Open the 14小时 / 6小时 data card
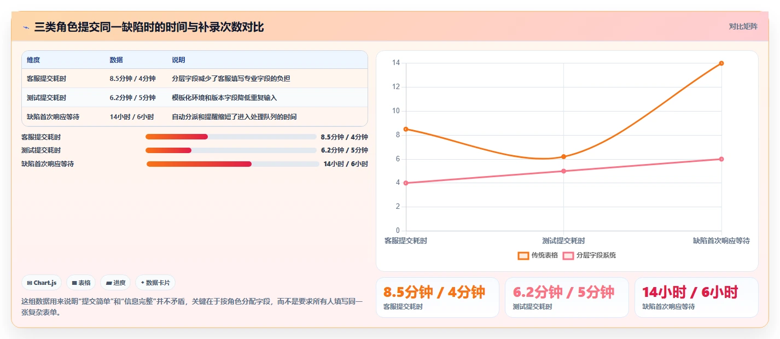 (696, 297)
